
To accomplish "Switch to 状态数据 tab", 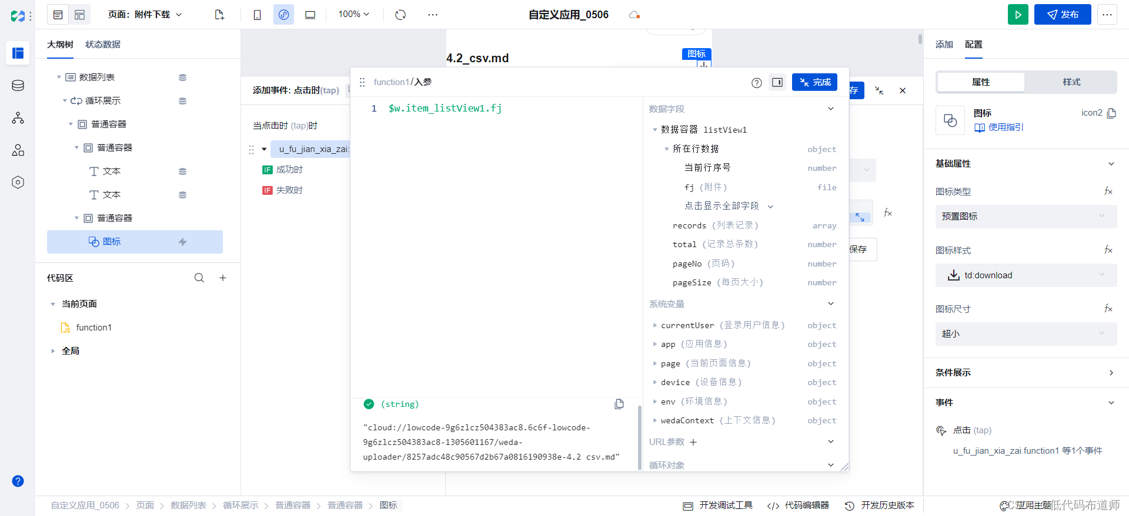I will tap(103, 45).
